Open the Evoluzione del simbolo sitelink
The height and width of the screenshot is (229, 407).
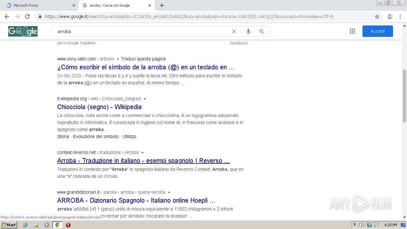(96, 136)
